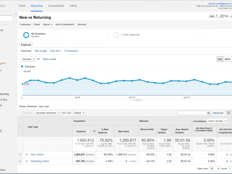Open the Reporting tab
This screenshot has height=174, width=232.
tap(37, 6)
